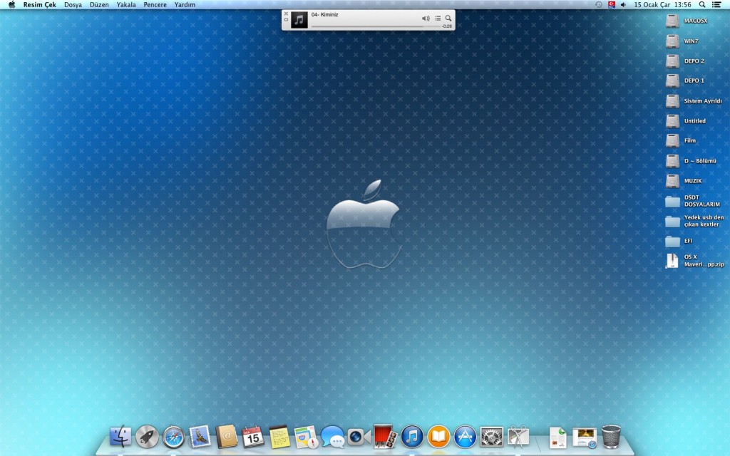This screenshot has height=456, width=730.
Task: Click the mini player expand square button
Action: coord(286,20)
